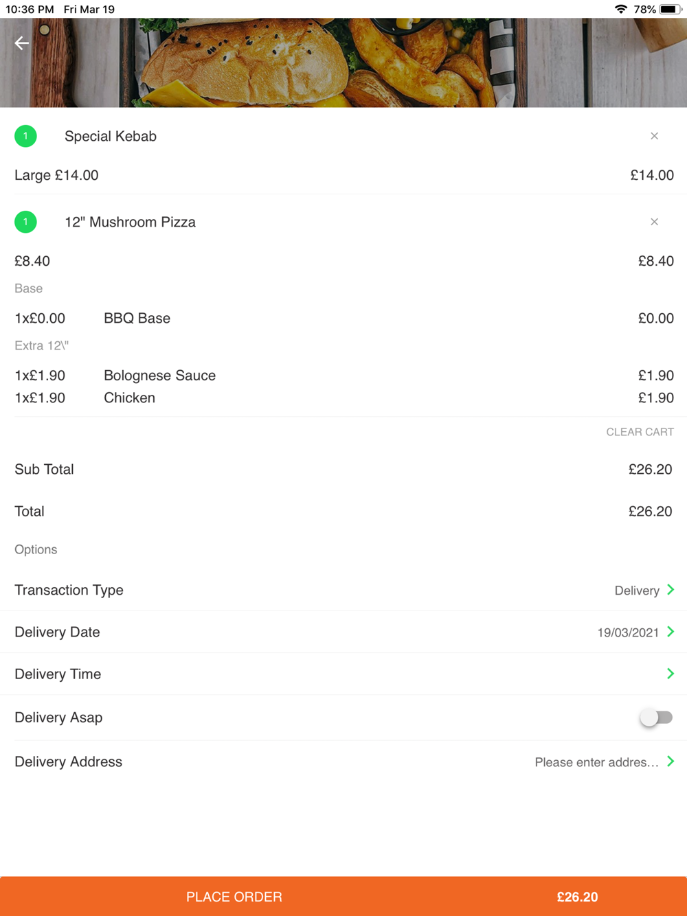The height and width of the screenshot is (916, 687).
Task: Open the Delivery Date picker chevron
Action: click(671, 632)
